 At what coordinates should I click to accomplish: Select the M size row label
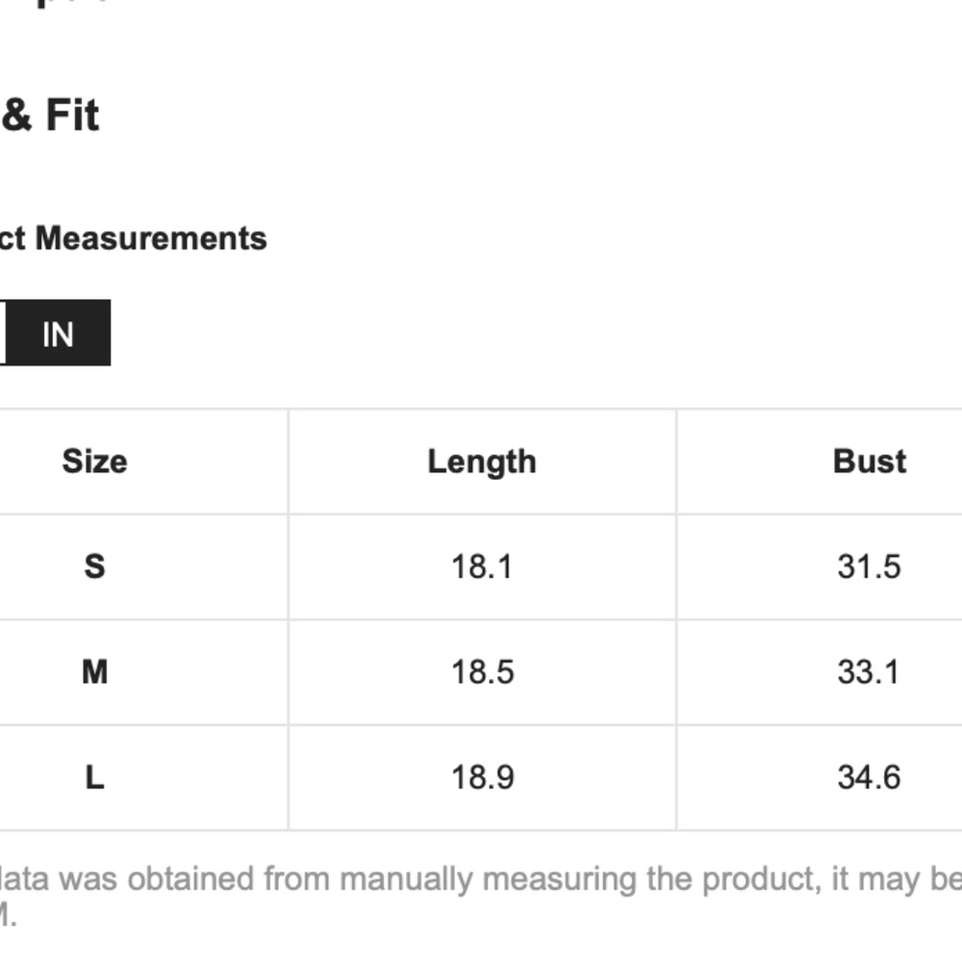94,671
